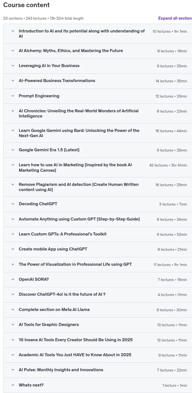Open the Leveraging AI in Your Business chevron
The image size is (192, 393).
[x=13, y=66]
